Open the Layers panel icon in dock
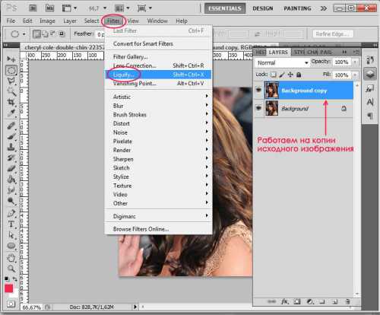 click(370, 74)
